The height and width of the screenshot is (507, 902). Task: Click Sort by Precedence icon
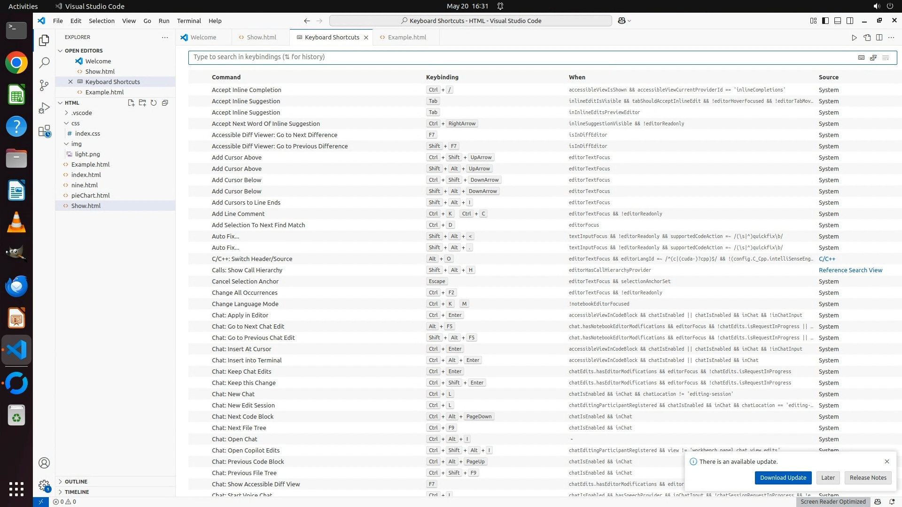click(873, 58)
